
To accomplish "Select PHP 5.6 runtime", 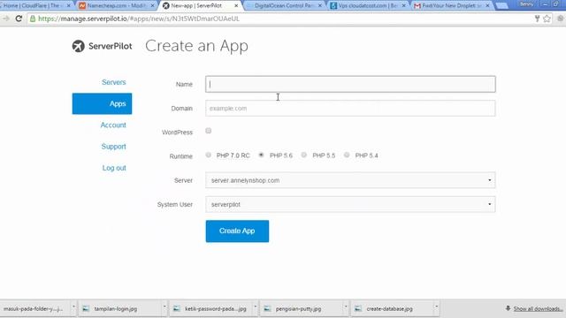I will pyautogui.click(x=262, y=155).
